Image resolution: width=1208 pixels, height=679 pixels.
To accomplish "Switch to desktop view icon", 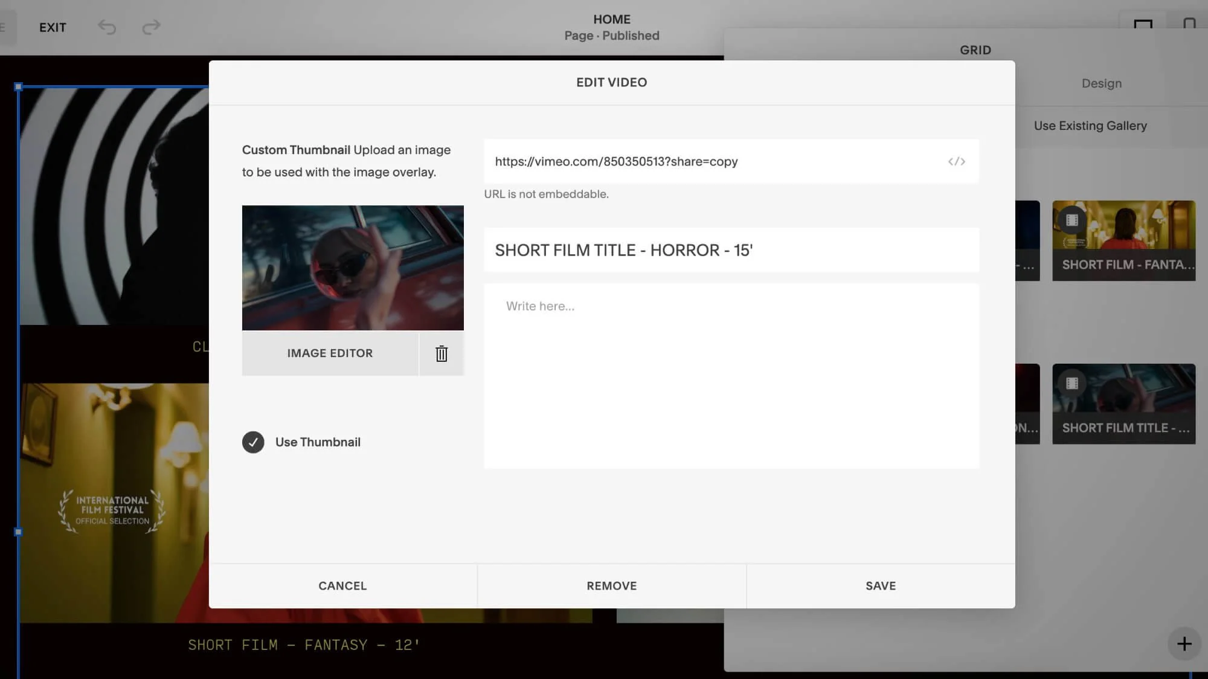I will 1143,24.
